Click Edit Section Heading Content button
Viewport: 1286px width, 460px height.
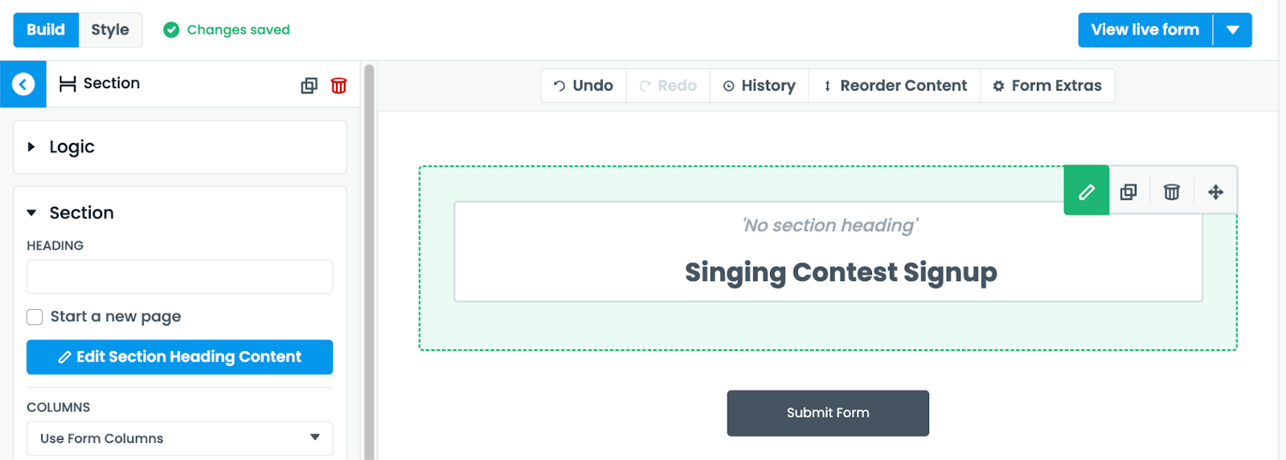click(x=179, y=357)
